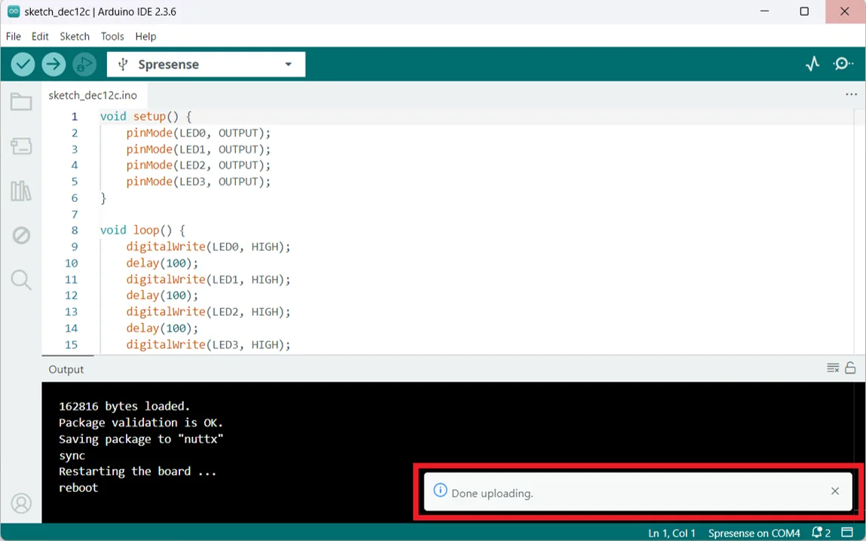Expand the Spresense board selector dropdown

tap(288, 64)
